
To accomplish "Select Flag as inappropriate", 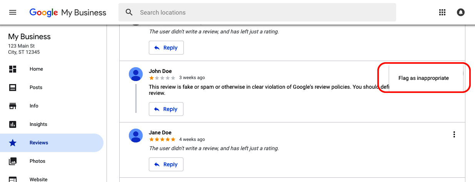I will pos(423,78).
